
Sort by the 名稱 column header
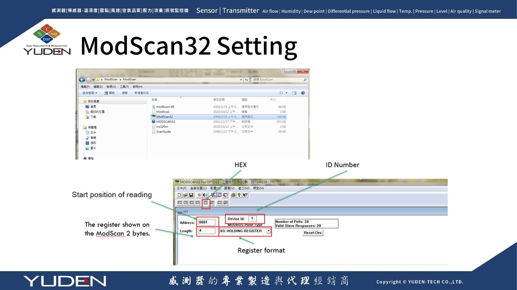154,99
